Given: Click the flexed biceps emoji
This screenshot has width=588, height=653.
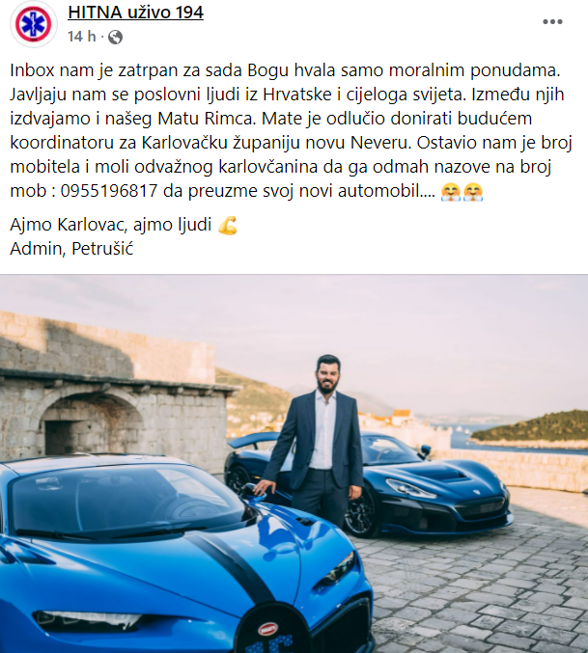Looking at the screenshot, I should (228, 226).
